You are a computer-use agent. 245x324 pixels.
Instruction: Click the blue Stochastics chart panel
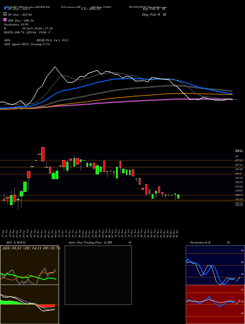point(215,265)
